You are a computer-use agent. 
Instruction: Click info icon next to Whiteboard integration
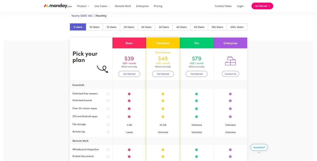[x=108, y=150]
